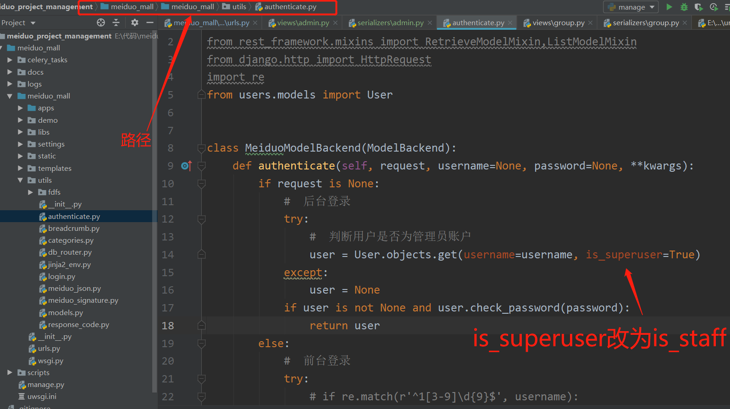Close the serializers\admin.py editor tab
This screenshot has height=409, width=730.
click(x=430, y=22)
